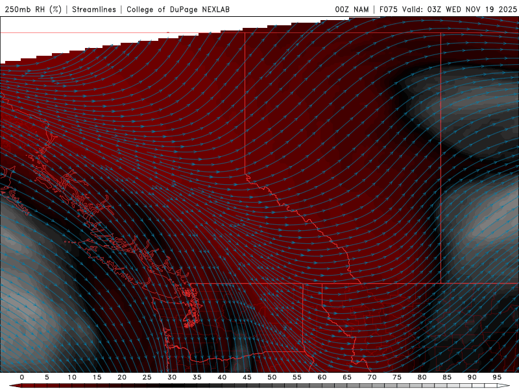Click the colorbar label "5"
Viewport: 519px width, 389px height.
(x=47, y=377)
